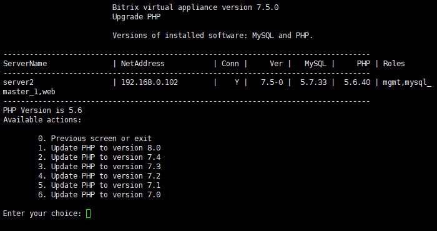Select 'Update PHP to version 7.1' option
437x231 pixels.
pos(99,185)
